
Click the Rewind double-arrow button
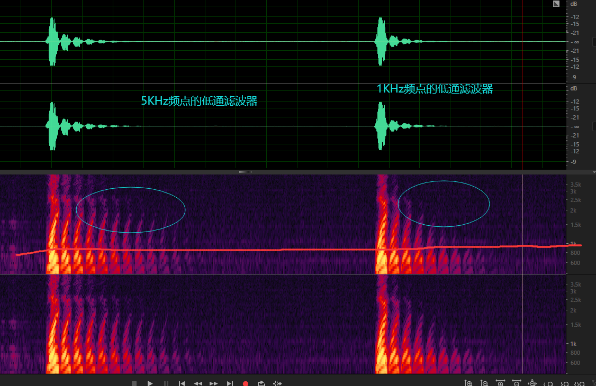[x=197, y=384]
